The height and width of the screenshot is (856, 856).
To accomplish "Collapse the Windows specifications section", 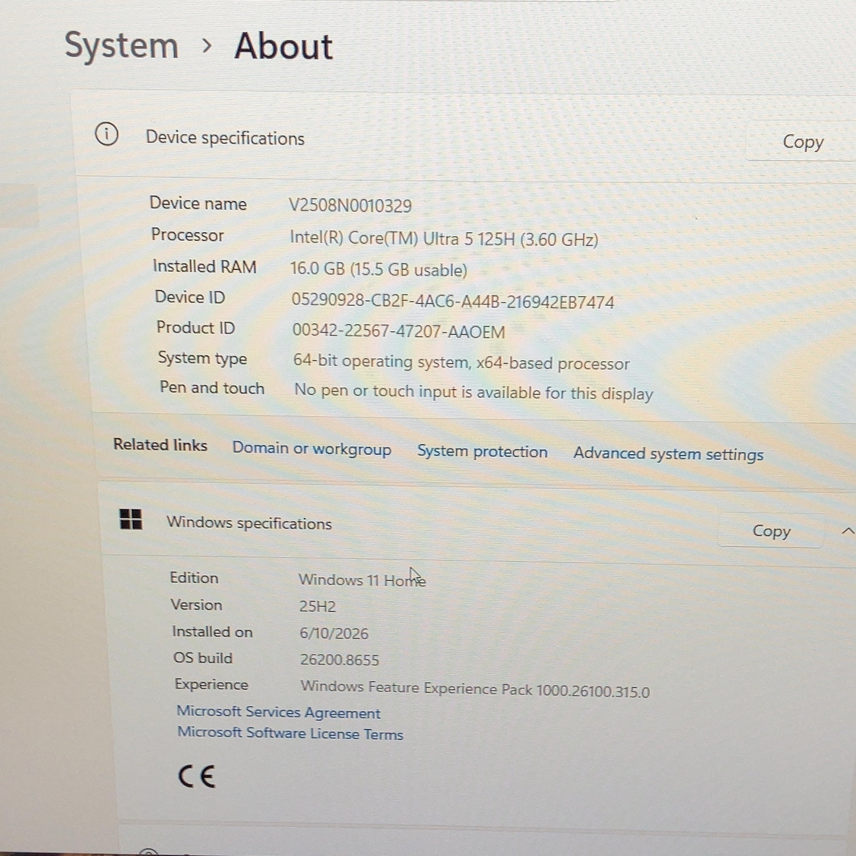I will click(848, 531).
